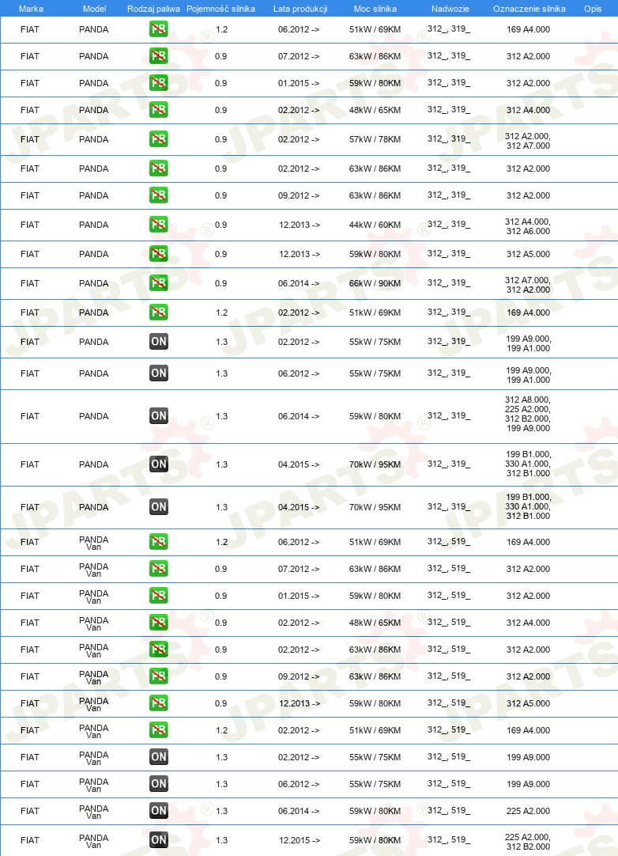618x856 pixels.
Task: Select 12.2013 -> cell in 44kW / 60KM row
Action: (x=300, y=225)
